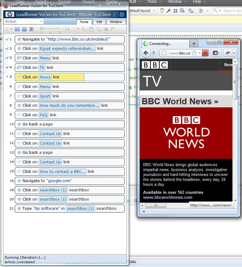This screenshot has height=267, width=242.
Task: Click the 'Contact Us' object in step 11
Action: tap(50, 134)
